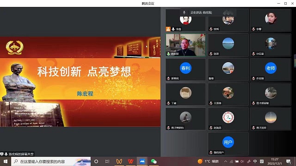The image size is (296, 166).
Task: Expand the hidden system tray icons chevron
Action: (x=226, y=161)
